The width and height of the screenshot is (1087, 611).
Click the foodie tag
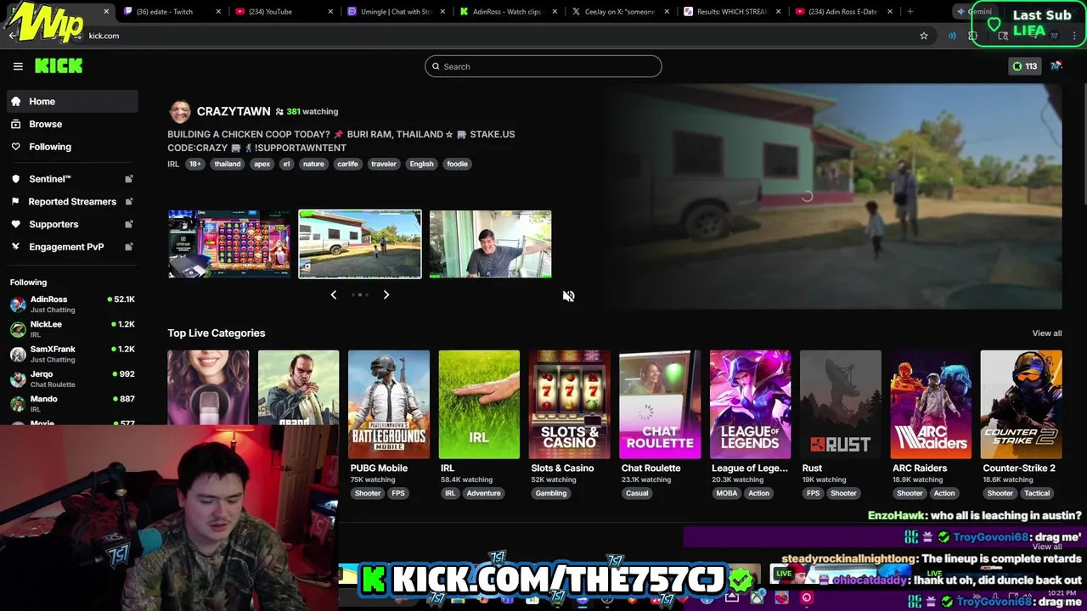[457, 164]
